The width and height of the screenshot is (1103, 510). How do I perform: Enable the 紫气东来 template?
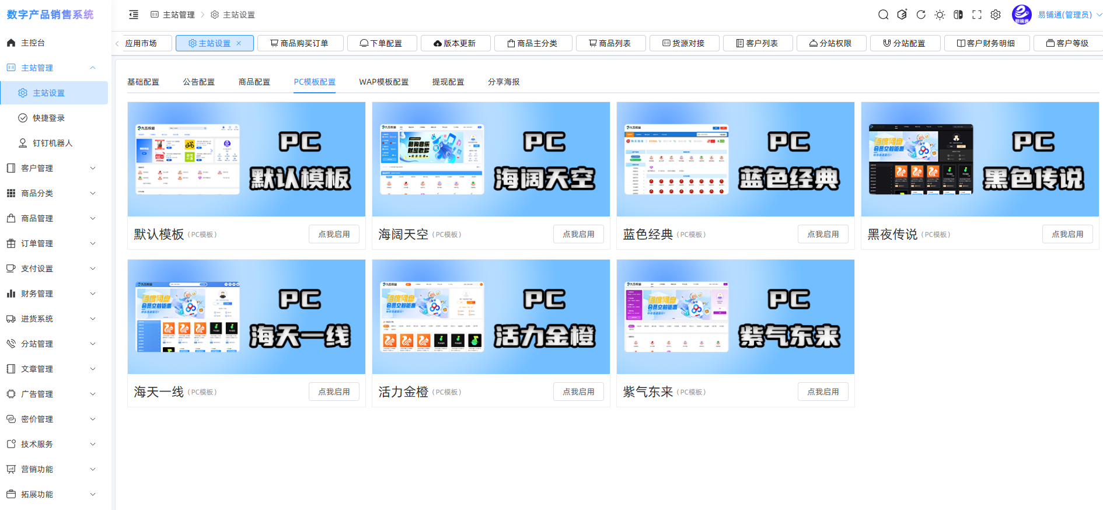823,392
